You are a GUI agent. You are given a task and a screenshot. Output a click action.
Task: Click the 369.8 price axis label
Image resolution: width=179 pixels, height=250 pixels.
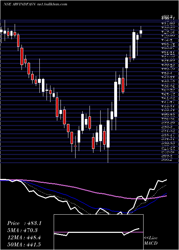tap(167, 155)
